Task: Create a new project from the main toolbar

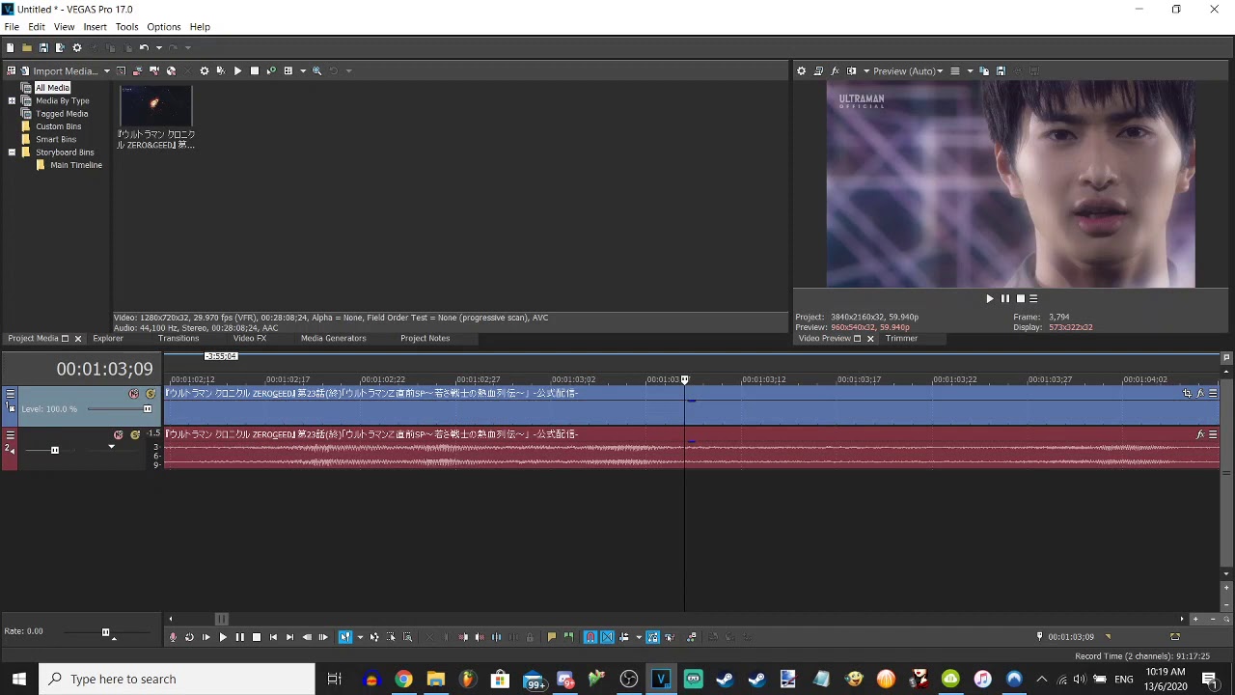Action: point(10,47)
